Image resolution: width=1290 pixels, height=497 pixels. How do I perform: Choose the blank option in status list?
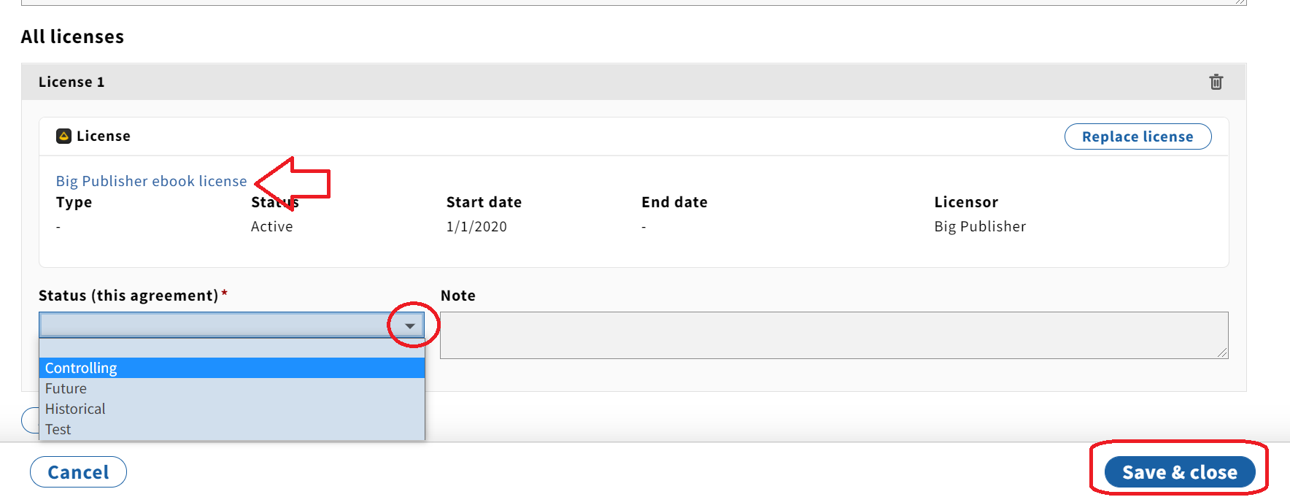231,348
